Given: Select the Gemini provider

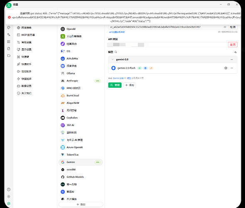Looking at the screenshot, I should [81, 162].
